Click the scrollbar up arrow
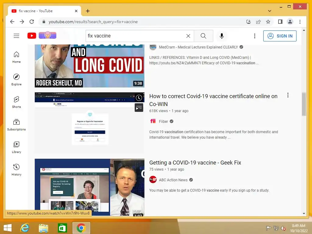This screenshot has height=234, width=312. [x=304, y=30]
